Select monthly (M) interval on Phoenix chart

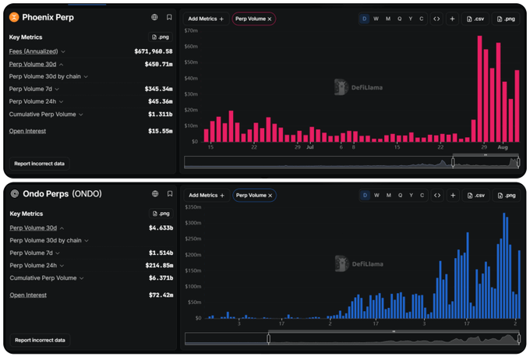pos(388,19)
